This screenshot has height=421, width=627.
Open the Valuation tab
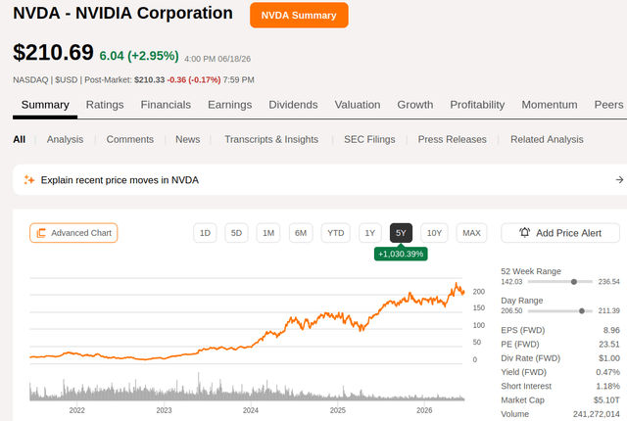(x=358, y=105)
